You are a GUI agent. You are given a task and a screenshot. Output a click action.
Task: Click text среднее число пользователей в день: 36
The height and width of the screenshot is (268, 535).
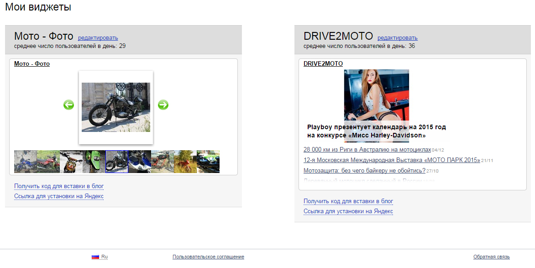pyautogui.click(x=359, y=46)
